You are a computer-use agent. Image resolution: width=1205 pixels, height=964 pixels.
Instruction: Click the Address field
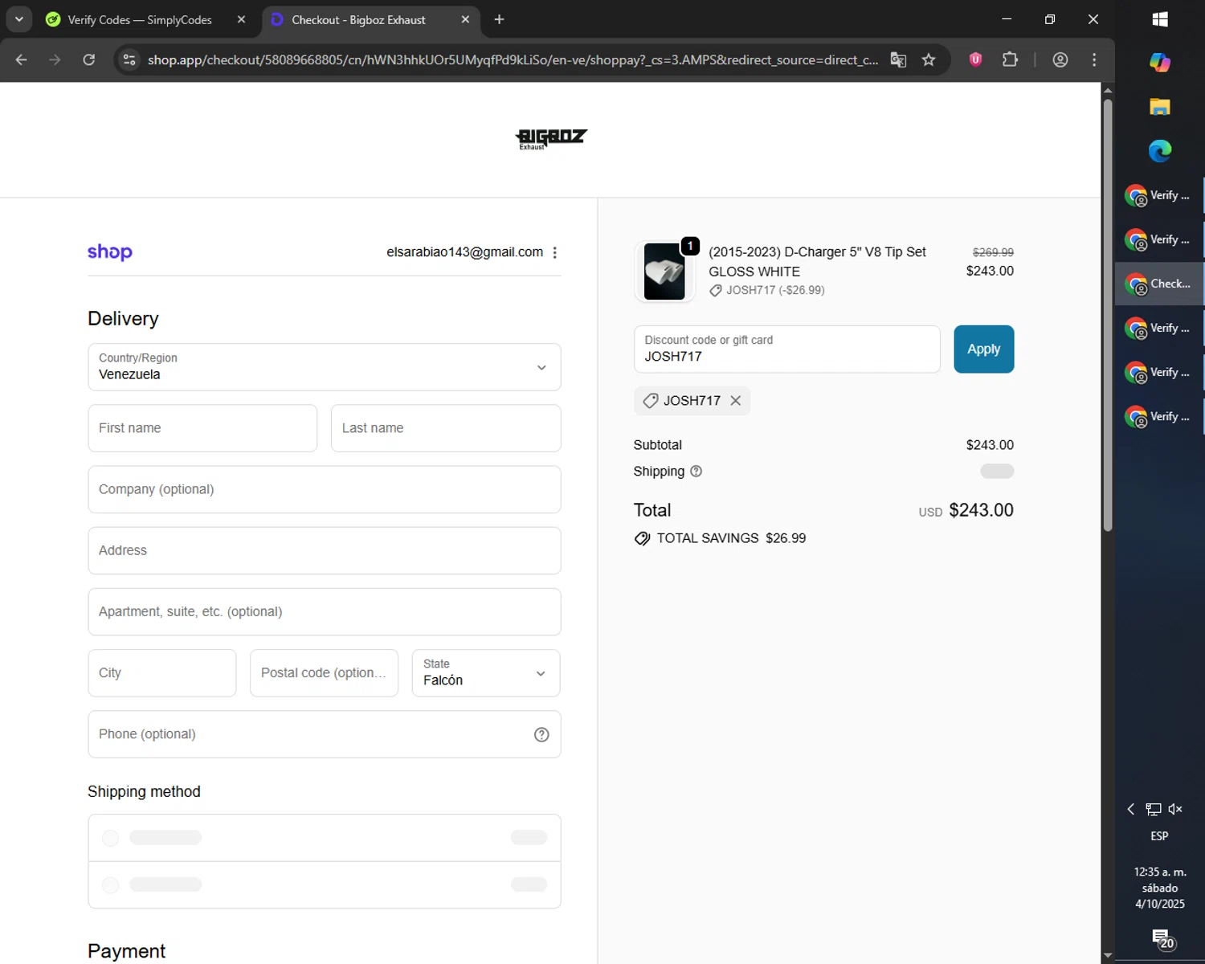tap(325, 550)
